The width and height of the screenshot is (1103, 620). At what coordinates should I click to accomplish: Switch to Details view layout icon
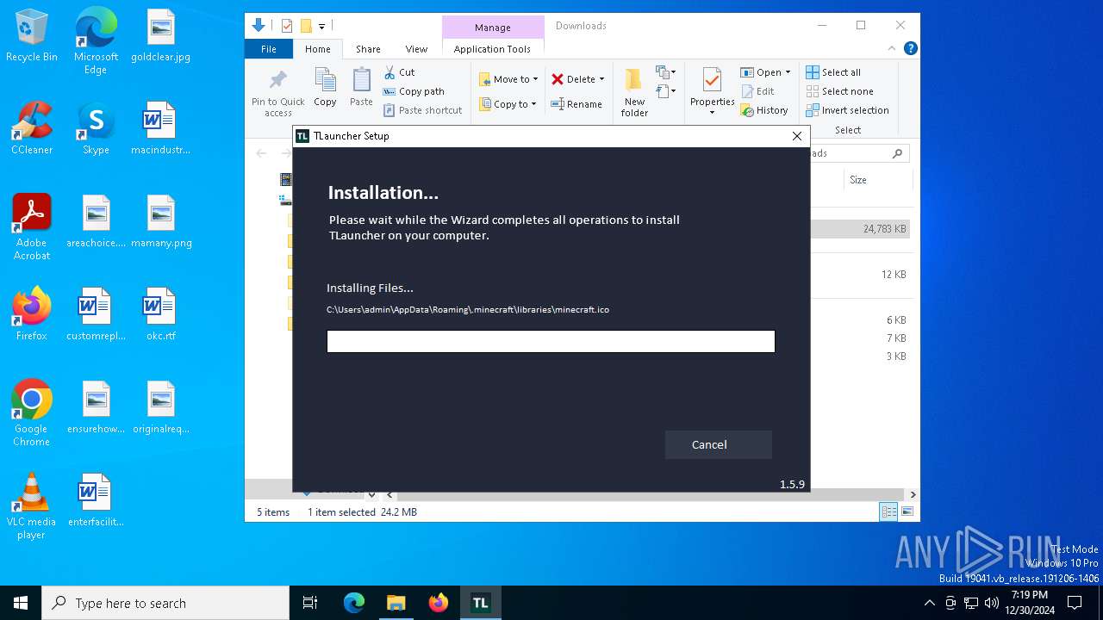888,512
